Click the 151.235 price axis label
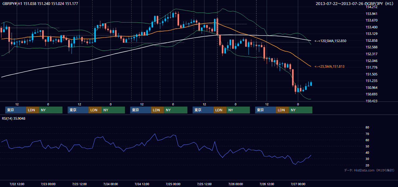Screen dimensions: 398x187 point(372,81)
